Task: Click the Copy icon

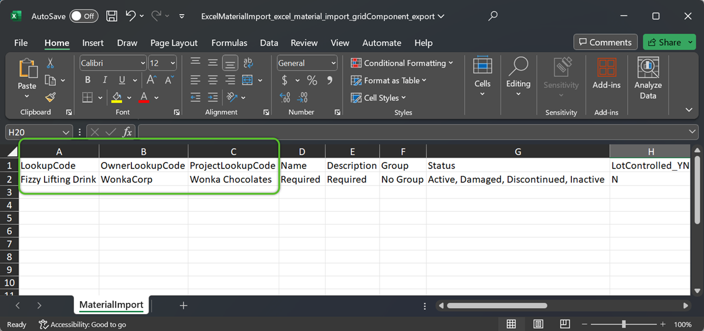Action: click(50, 80)
